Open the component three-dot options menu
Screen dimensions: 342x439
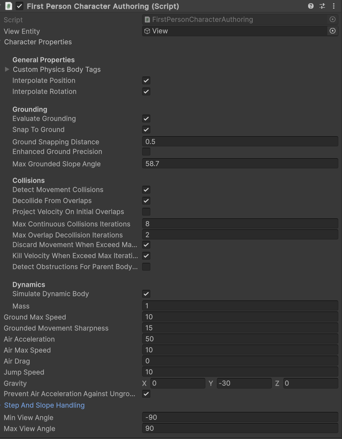coord(334,6)
